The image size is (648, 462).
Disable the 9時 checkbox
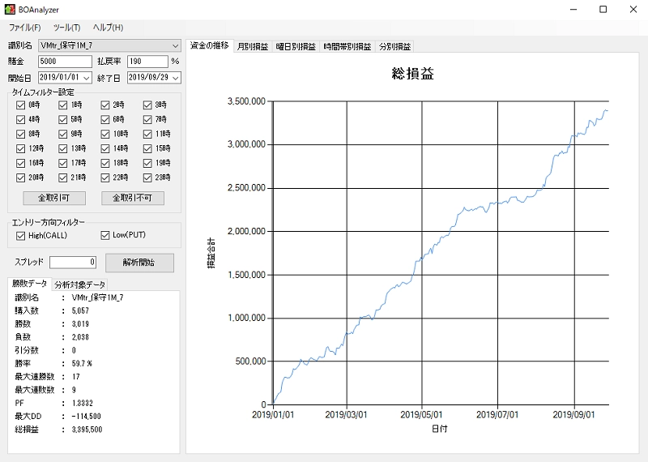pos(62,134)
